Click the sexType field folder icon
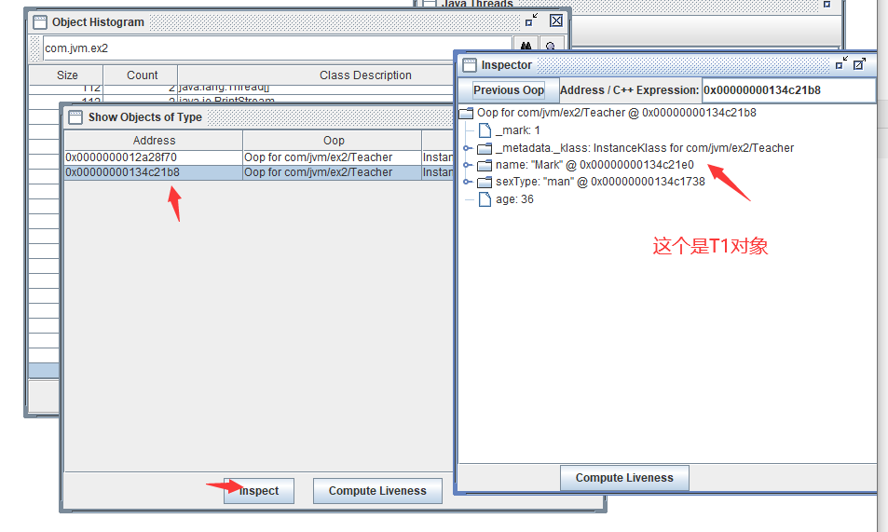888x532 pixels. tap(485, 183)
